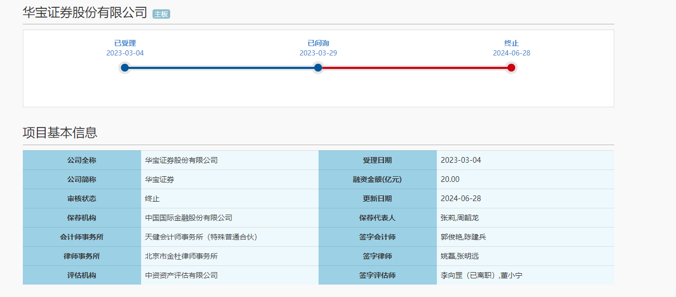Click the 项目基本信息 section heading
The height and width of the screenshot is (297, 676).
point(60,133)
